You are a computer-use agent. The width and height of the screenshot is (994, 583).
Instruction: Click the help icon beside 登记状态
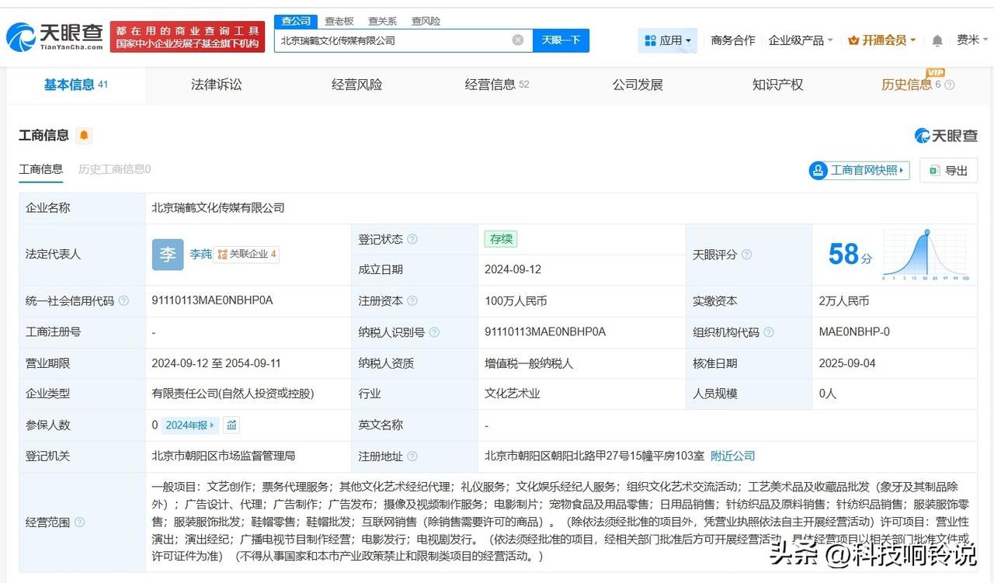click(412, 239)
